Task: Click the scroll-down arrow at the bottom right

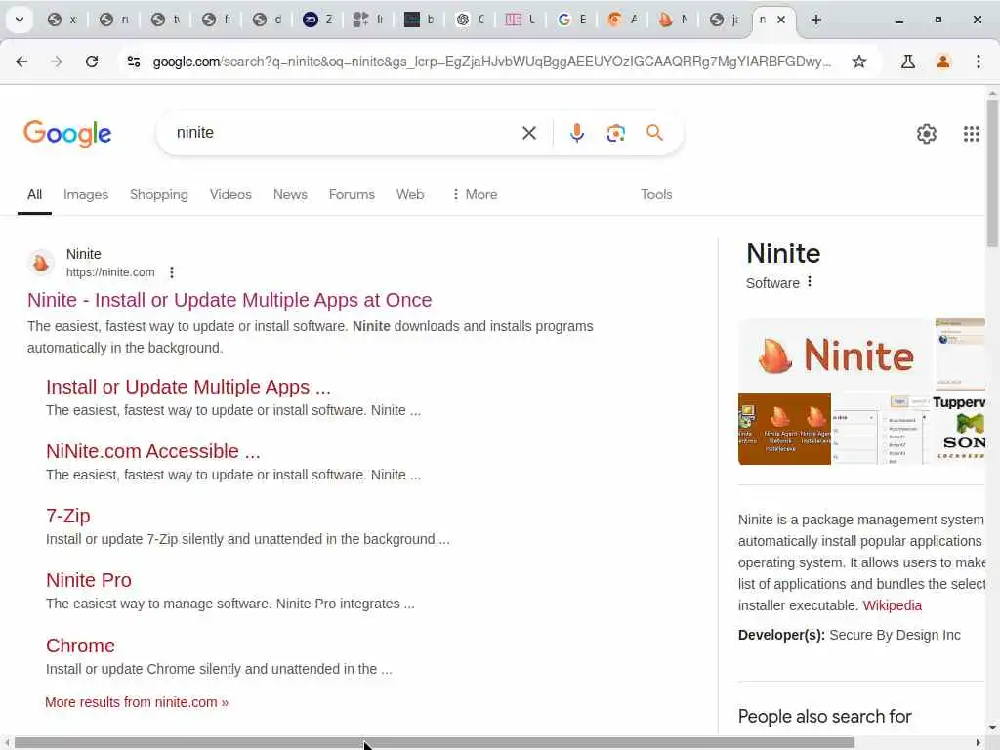Action: (993, 728)
